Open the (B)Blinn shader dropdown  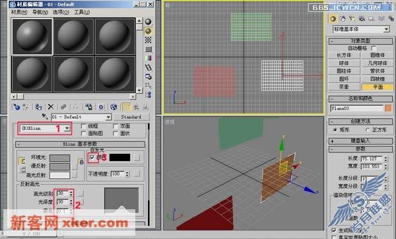coord(45,128)
